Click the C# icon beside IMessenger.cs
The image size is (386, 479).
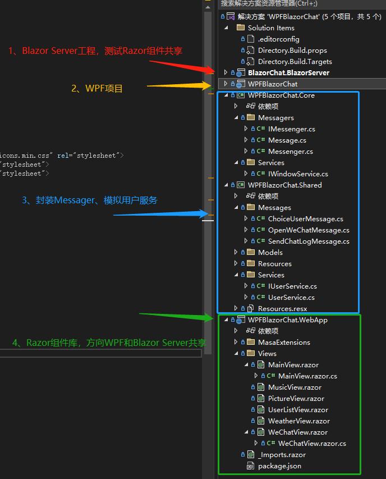[x=261, y=129]
